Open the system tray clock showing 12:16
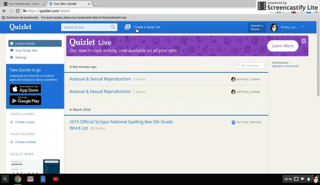 pyautogui.click(x=288, y=179)
